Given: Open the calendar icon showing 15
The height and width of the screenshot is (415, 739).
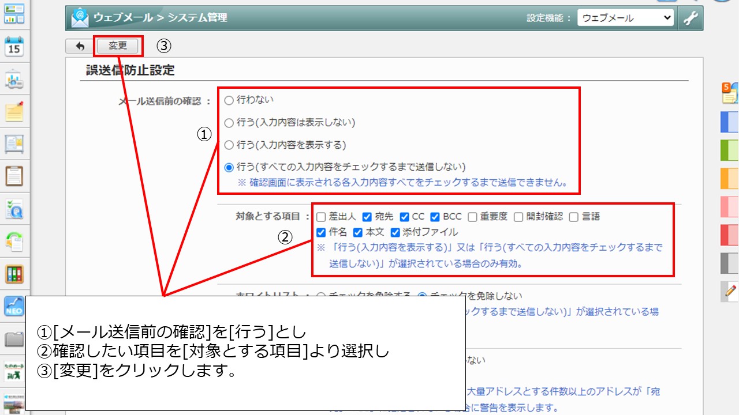Looking at the screenshot, I should pyautogui.click(x=14, y=46).
